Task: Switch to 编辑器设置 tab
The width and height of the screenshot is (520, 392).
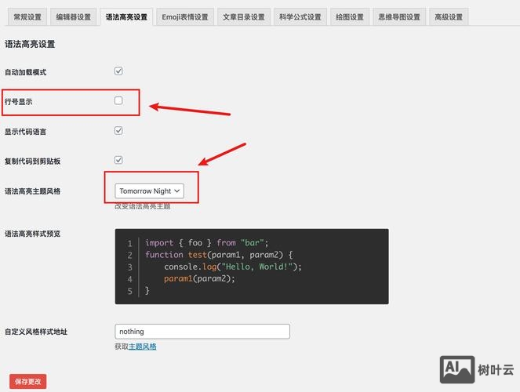Action: 73,17
